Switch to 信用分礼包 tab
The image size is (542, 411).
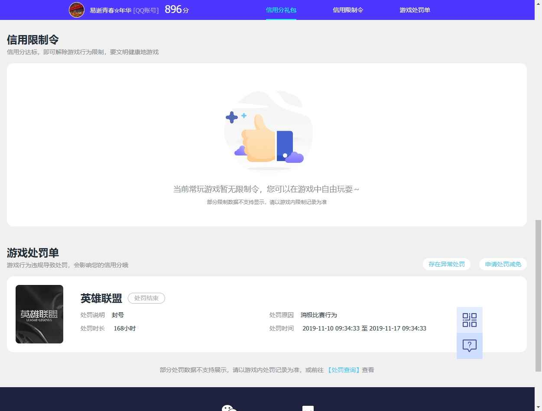281,10
